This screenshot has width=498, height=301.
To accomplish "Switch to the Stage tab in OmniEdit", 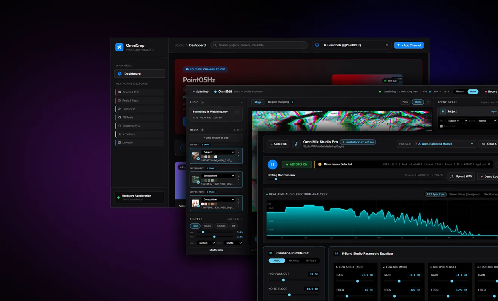I will (x=258, y=102).
